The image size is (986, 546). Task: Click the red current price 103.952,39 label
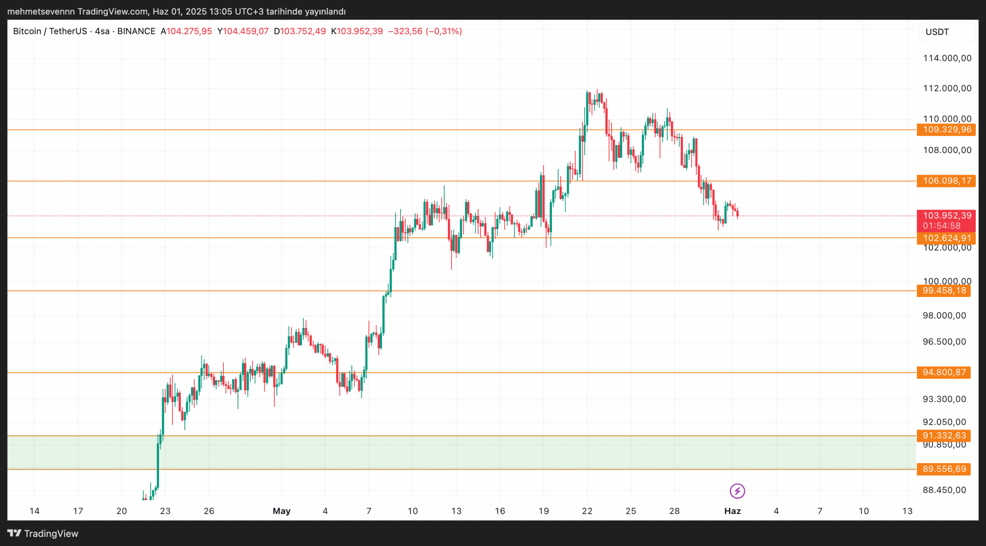tap(946, 215)
